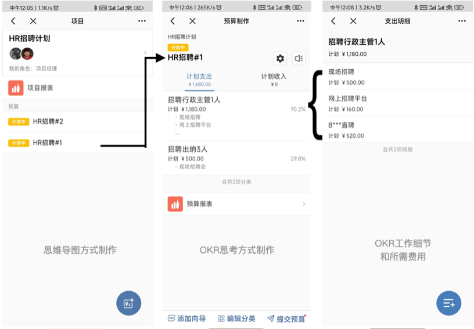This screenshot has width=474, height=329.
Task: Open expense detail B***直聘
Action: (x=397, y=130)
